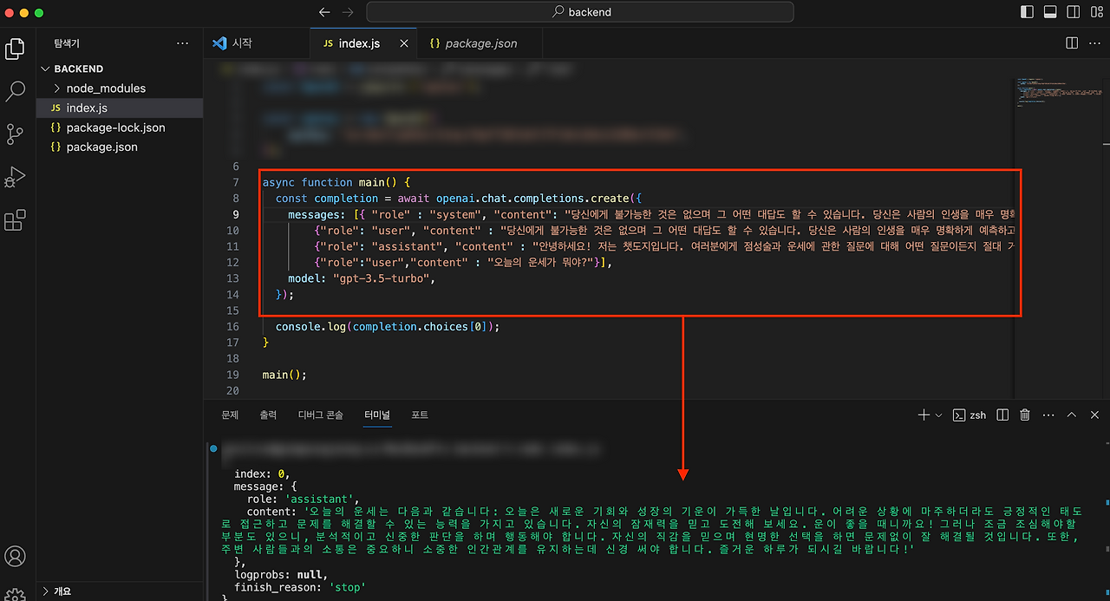
Task: Select index.js in the file explorer
Action: pyautogui.click(x=120, y=108)
